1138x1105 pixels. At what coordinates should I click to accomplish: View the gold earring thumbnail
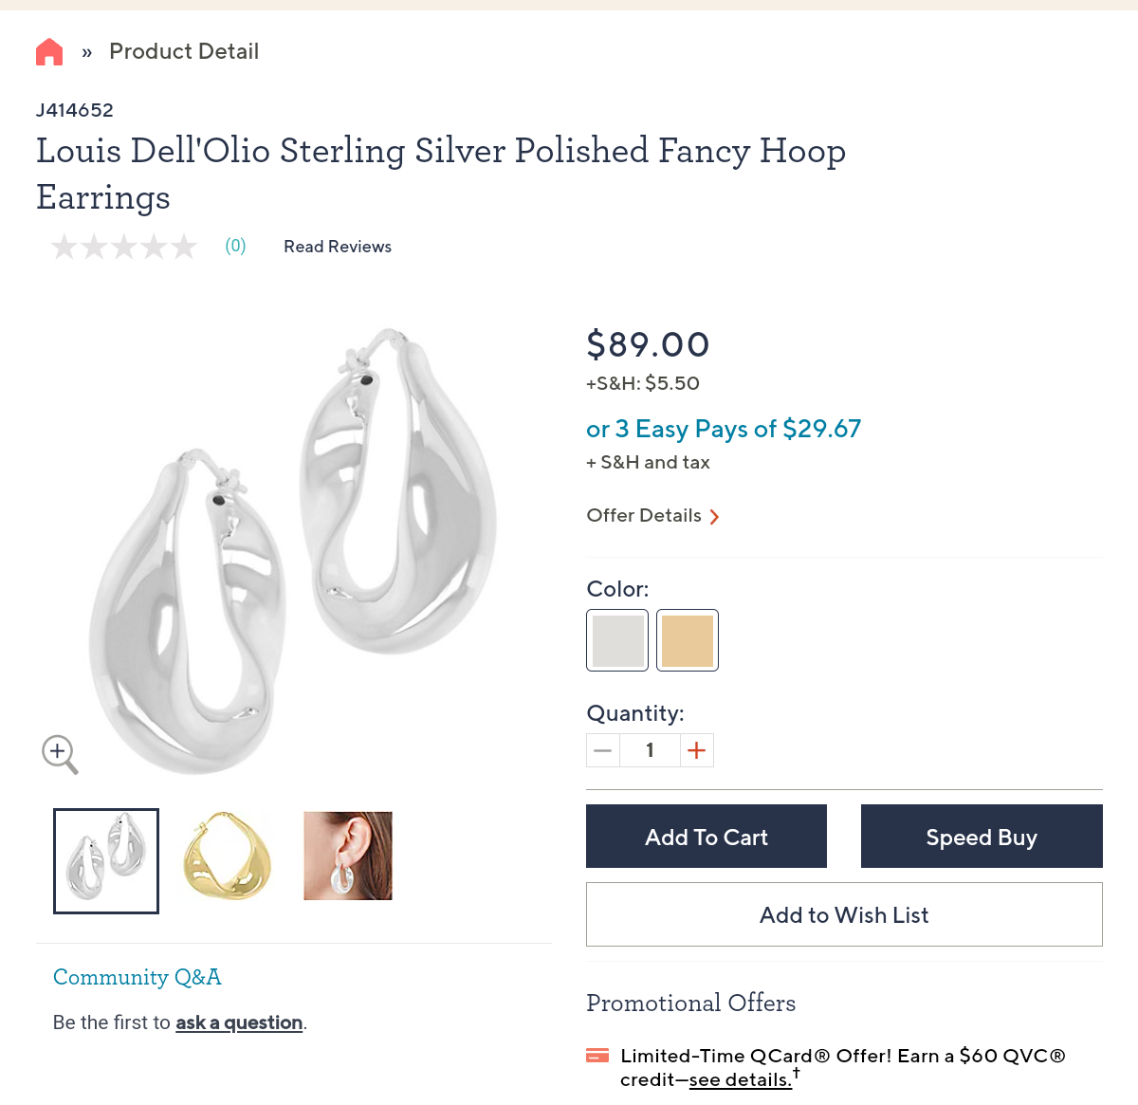click(227, 856)
